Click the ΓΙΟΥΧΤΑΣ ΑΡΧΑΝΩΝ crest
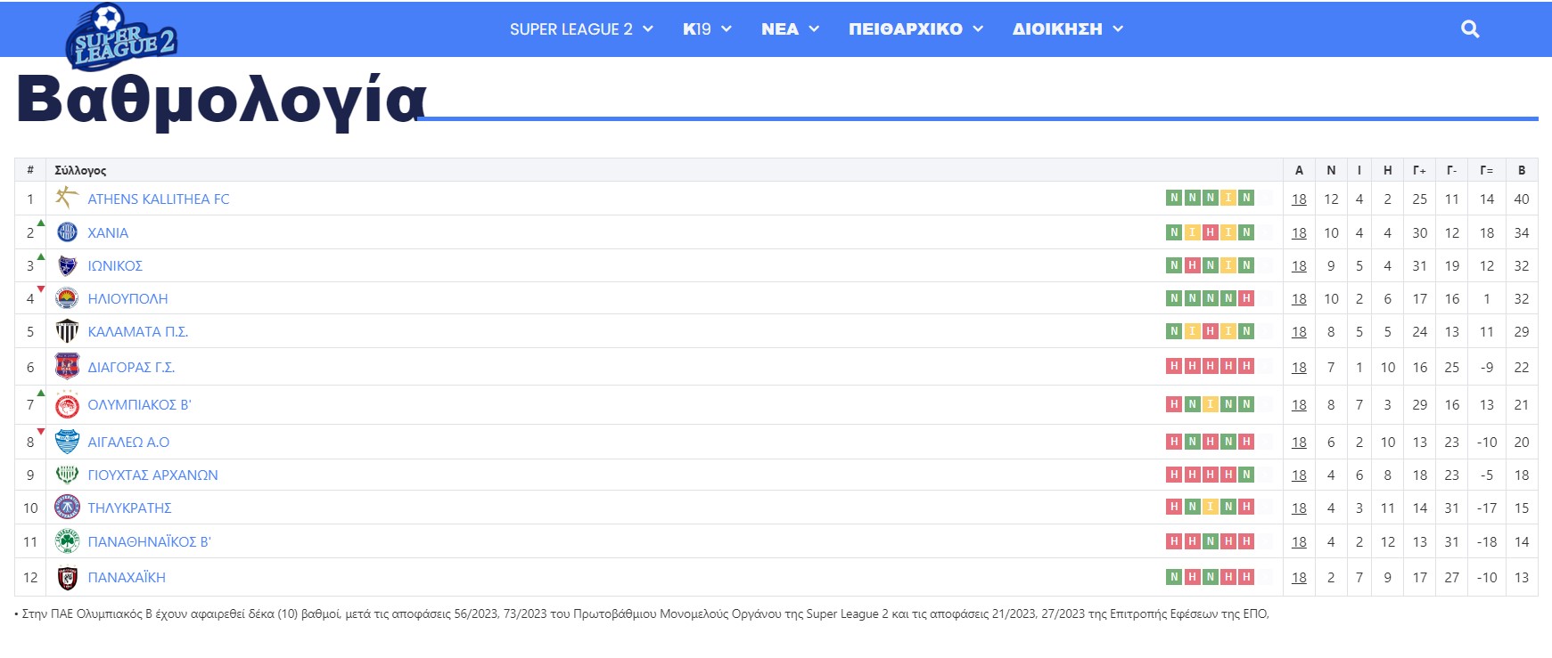1552x658 pixels. coord(67,475)
